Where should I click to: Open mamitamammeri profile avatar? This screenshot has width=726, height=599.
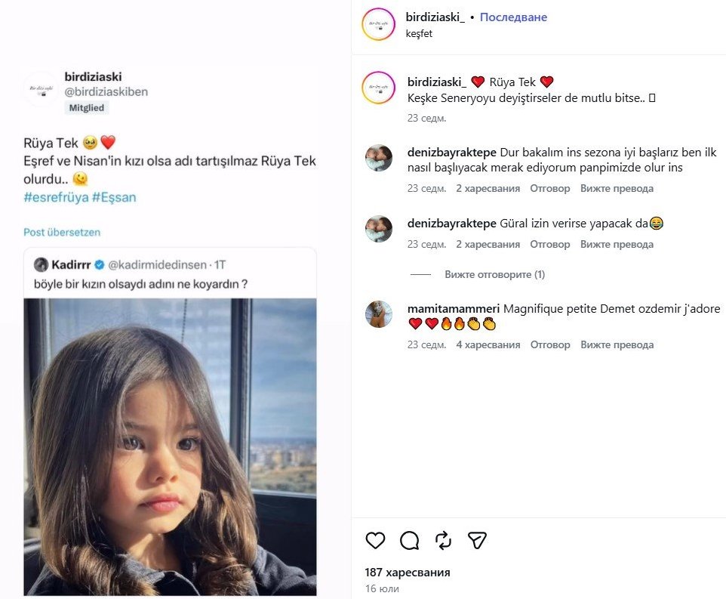[x=379, y=314]
